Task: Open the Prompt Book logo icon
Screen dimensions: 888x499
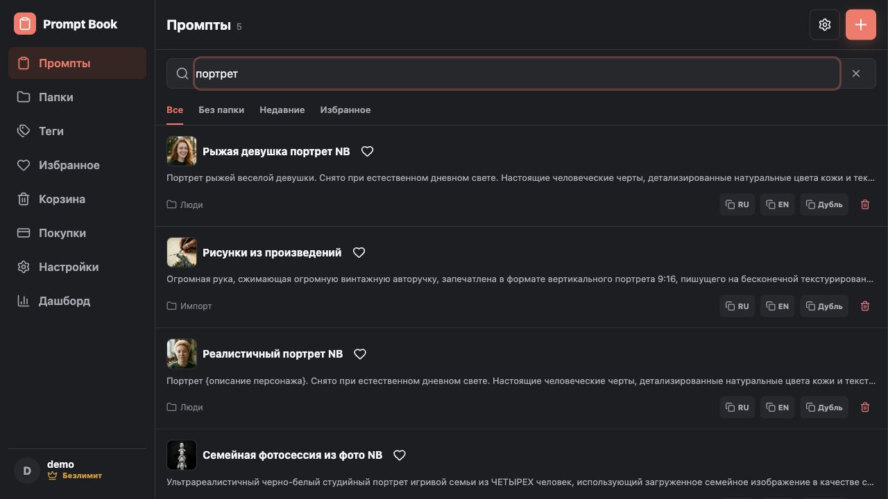Action: click(25, 24)
